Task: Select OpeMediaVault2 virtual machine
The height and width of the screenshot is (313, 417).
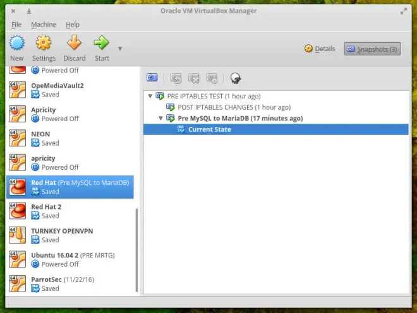Action: [x=70, y=90]
